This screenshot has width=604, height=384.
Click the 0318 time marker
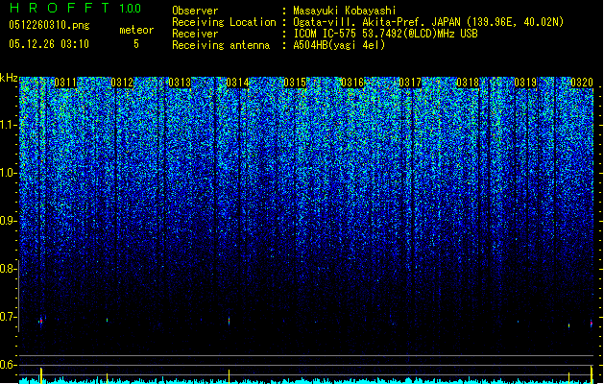coord(468,83)
